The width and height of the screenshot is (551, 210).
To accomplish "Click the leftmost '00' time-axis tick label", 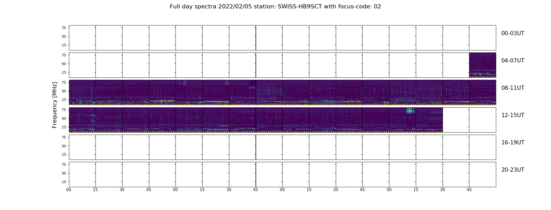I will point(69,190).
